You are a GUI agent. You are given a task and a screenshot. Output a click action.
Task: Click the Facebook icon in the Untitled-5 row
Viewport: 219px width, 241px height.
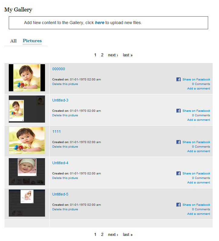(179, 205)
